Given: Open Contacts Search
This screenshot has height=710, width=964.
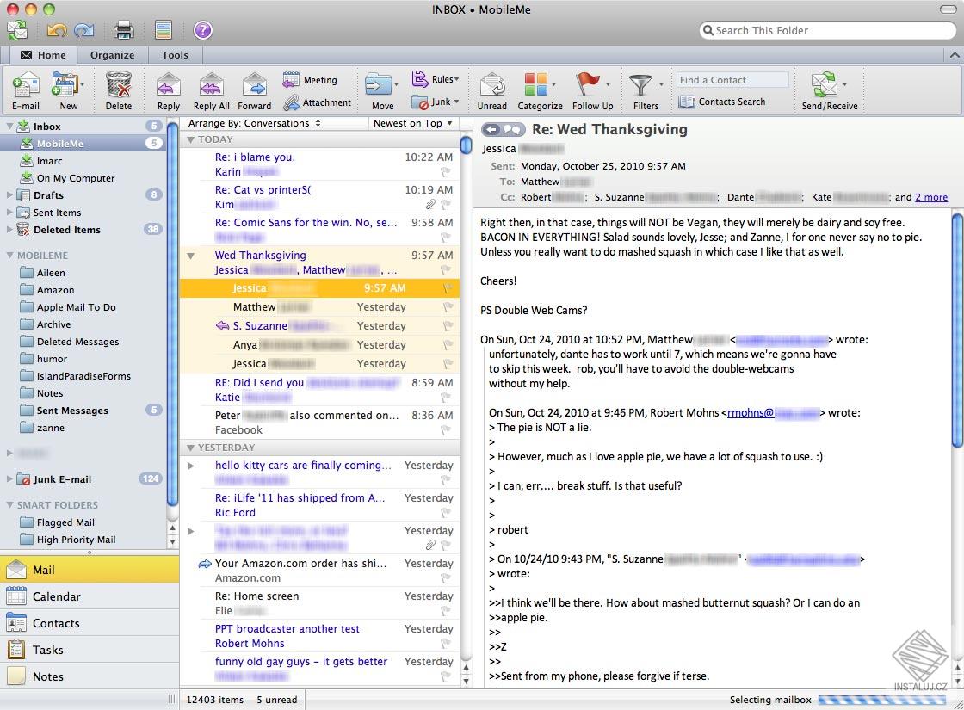Looking at the screenshot, I should (722, 102).
